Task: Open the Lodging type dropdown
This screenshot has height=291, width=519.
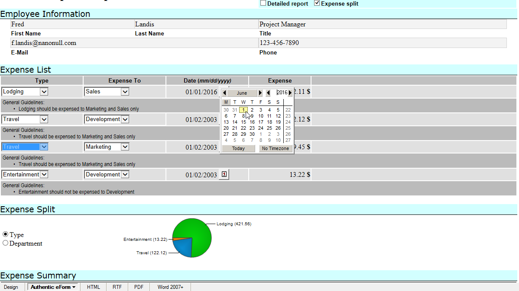Action: tap(43, 91)
